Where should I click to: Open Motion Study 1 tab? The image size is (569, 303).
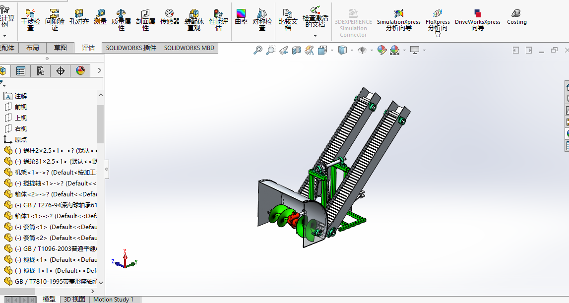[x=113, y=300]
